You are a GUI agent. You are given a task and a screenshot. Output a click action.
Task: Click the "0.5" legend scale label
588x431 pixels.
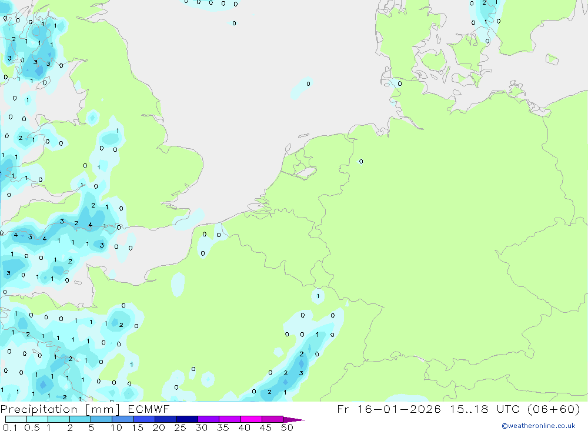(x=32, y=427)
